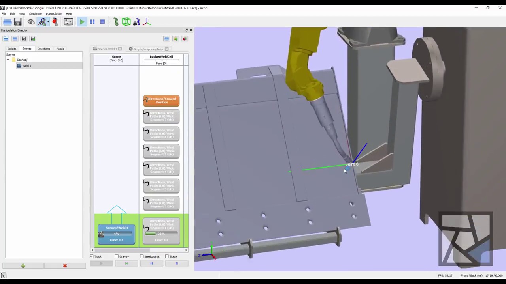Open the View menu
This screenshot has width=506, height=284.
[x=22, y=14]
